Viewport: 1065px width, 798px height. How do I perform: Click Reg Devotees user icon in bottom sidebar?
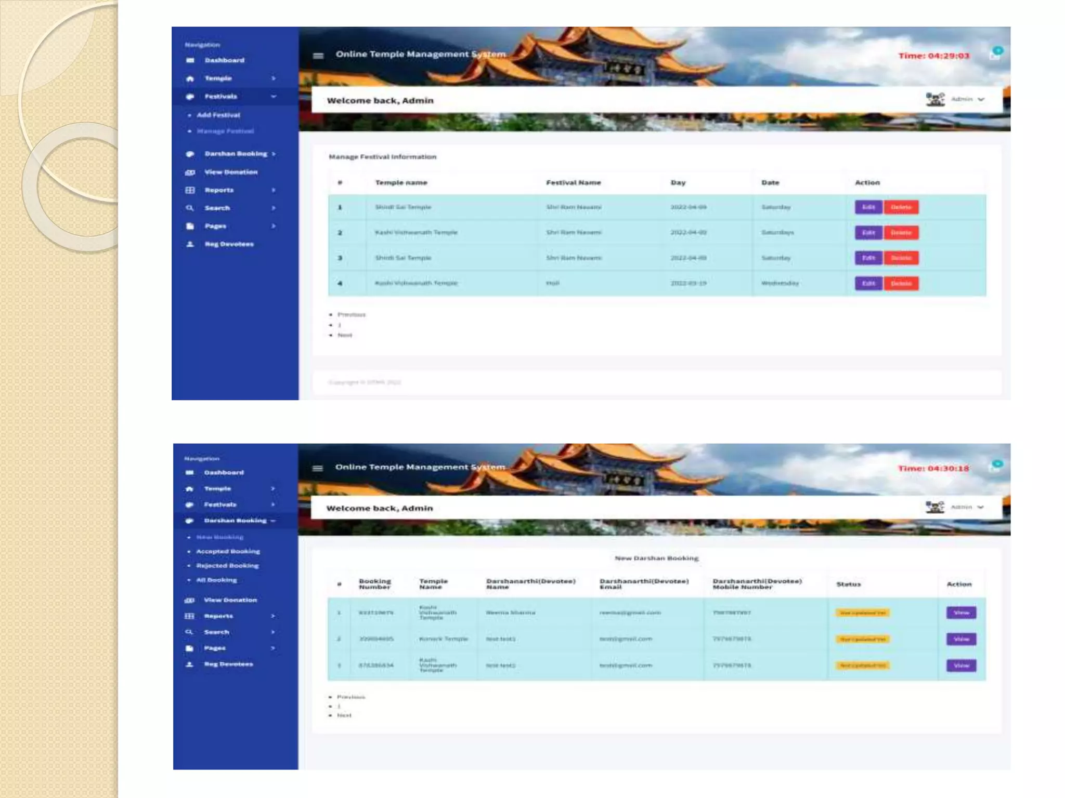click(x=190, y=664)
